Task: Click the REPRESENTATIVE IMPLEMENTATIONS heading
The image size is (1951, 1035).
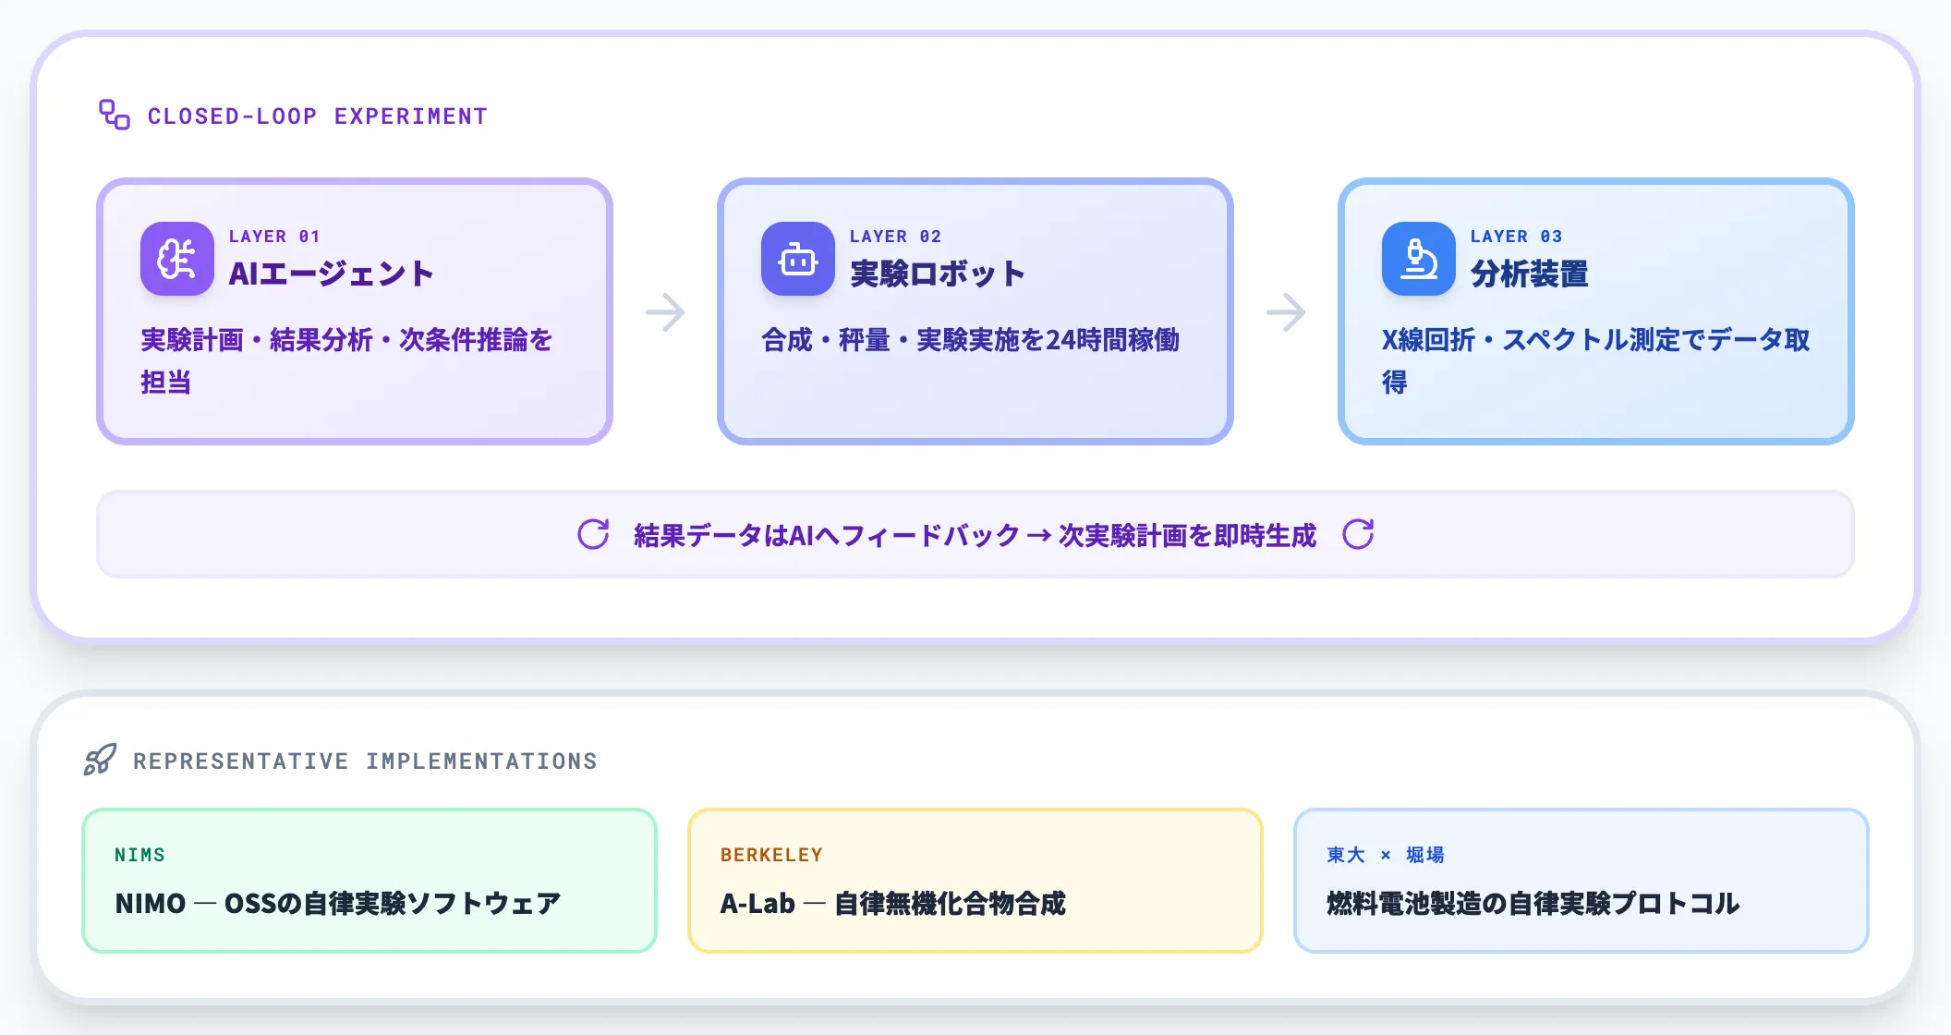Action: coord(366,761)
